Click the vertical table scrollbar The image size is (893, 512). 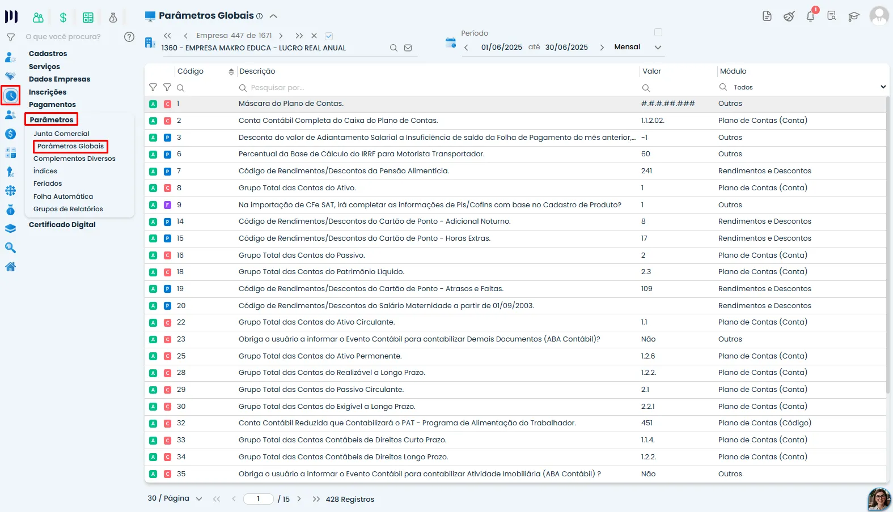click(888, 244)
